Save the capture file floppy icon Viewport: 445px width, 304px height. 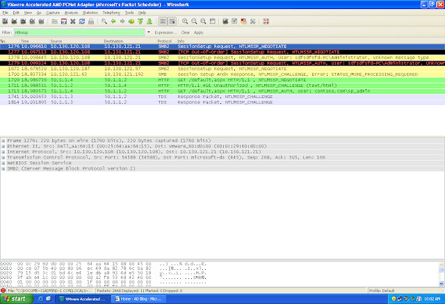[x=63, y=22]
